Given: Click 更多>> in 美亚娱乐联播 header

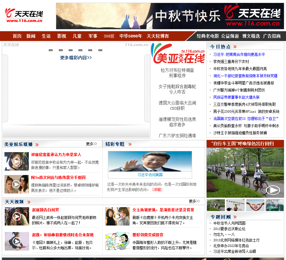Looking at the screenshot, I should pos(91,144).
